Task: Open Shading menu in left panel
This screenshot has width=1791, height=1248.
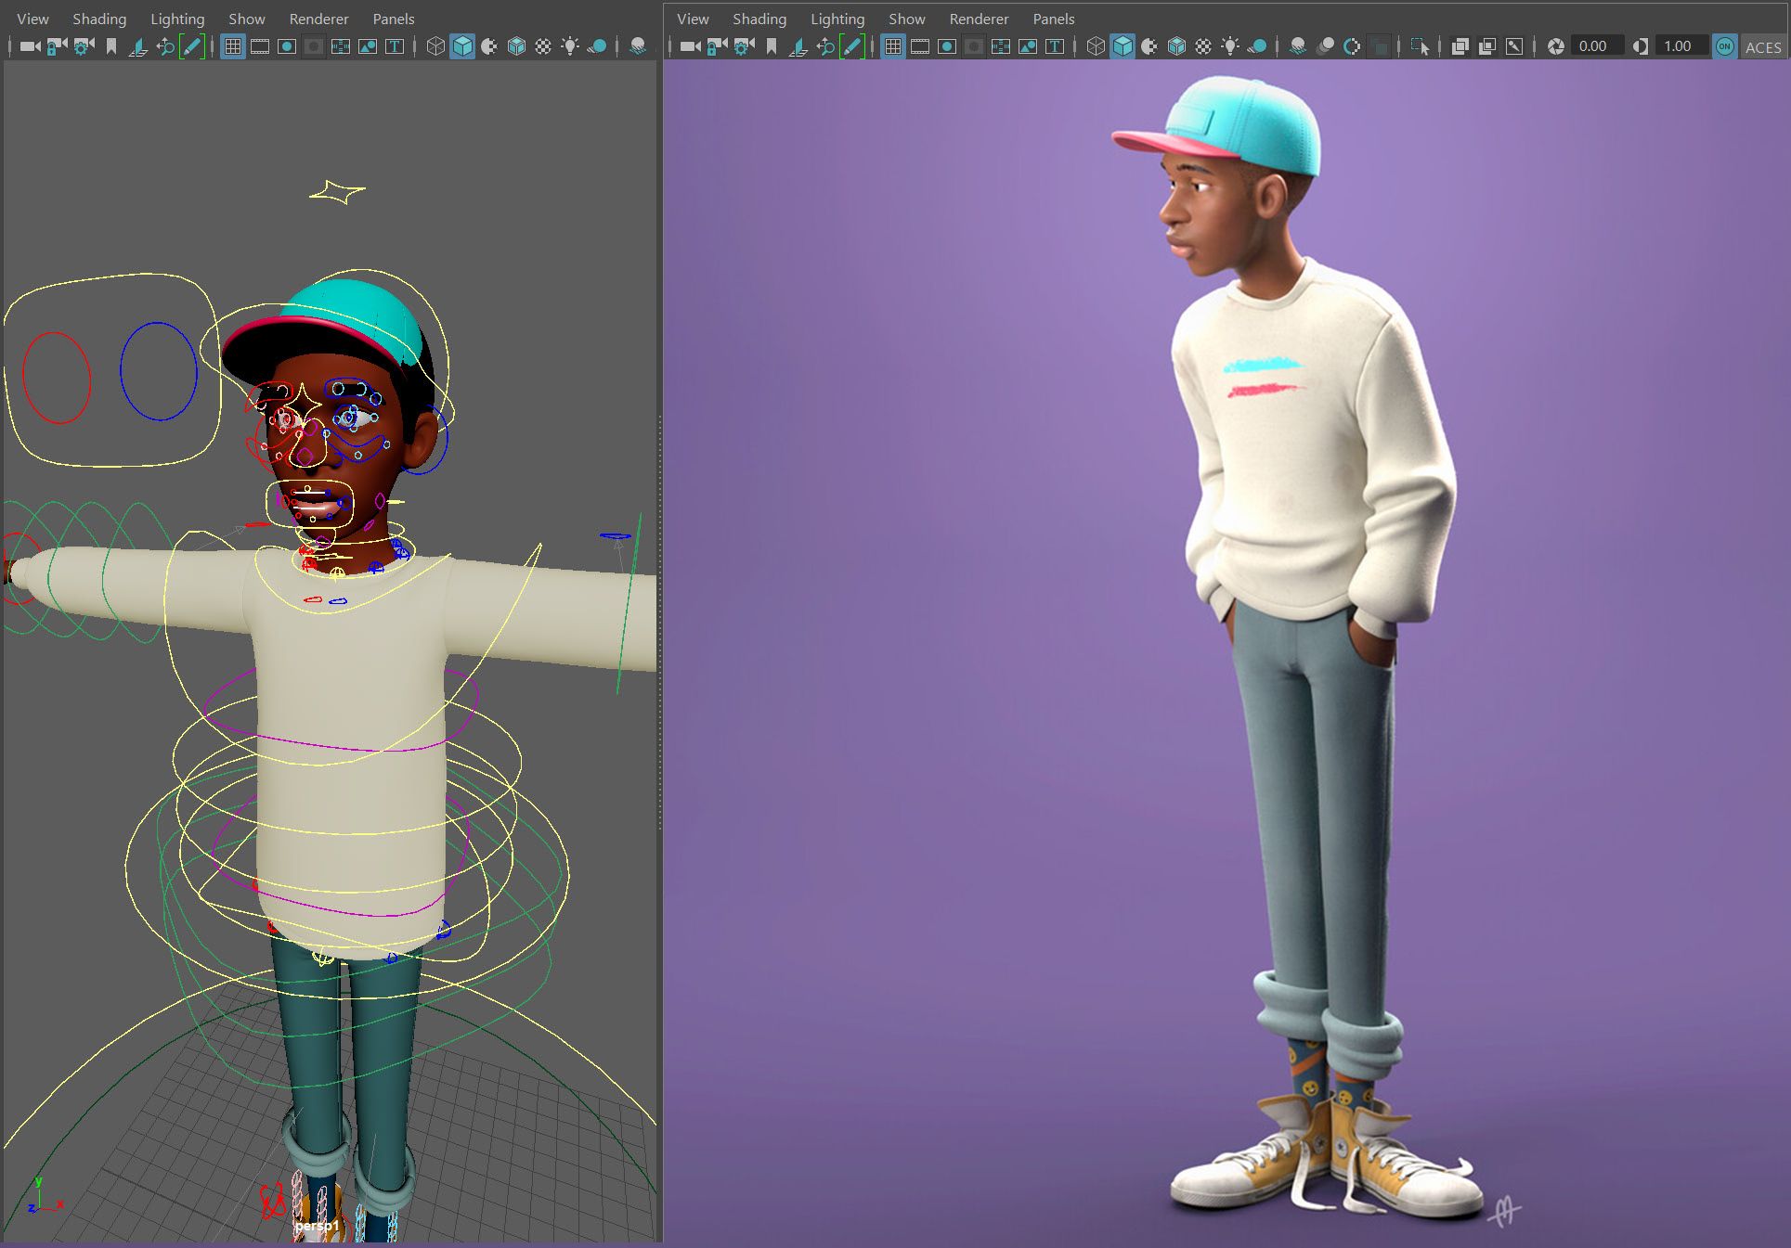Action: click(x=99, y=19)
